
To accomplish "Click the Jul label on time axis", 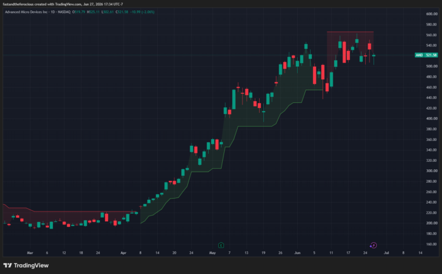I will [x=386, y=253].
